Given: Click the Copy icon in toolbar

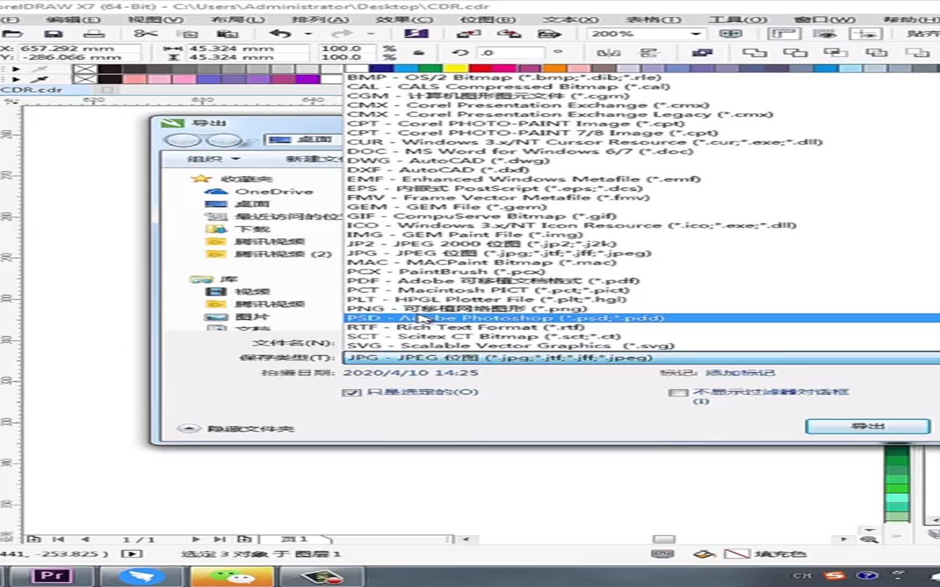Looking at the screenshot, I should coord(188,34).
